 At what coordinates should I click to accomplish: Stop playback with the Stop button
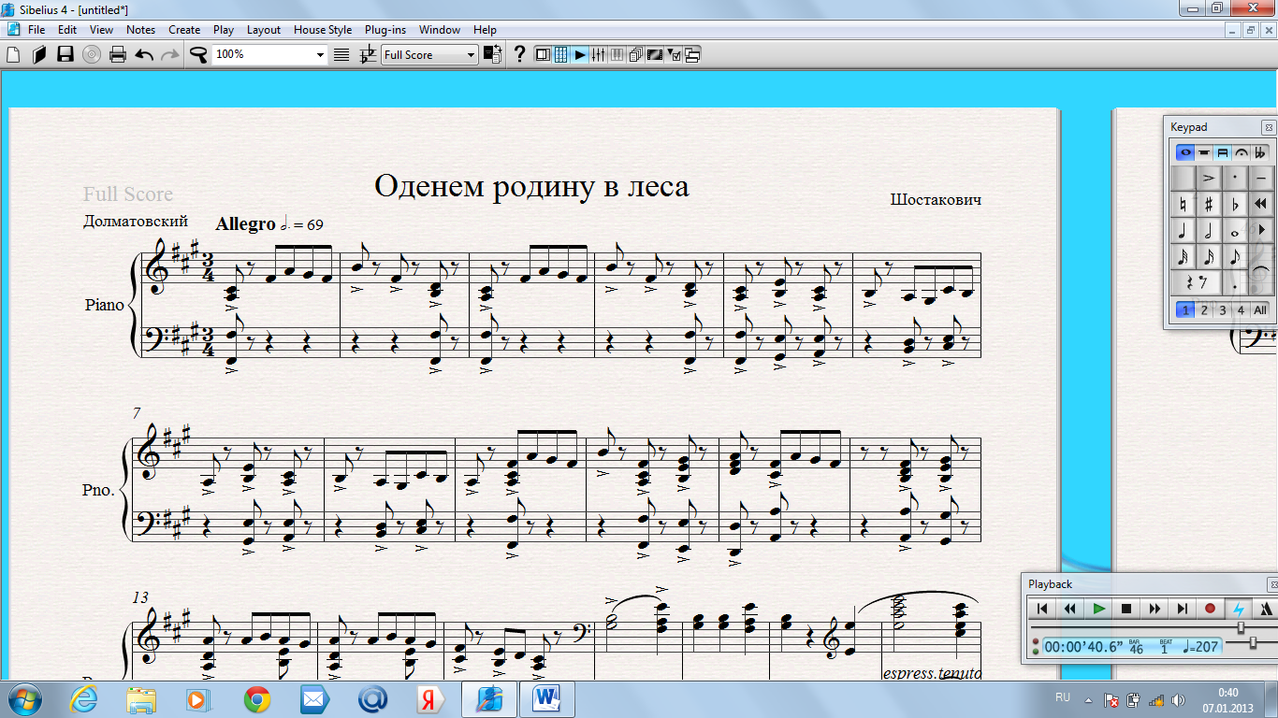1126,609
